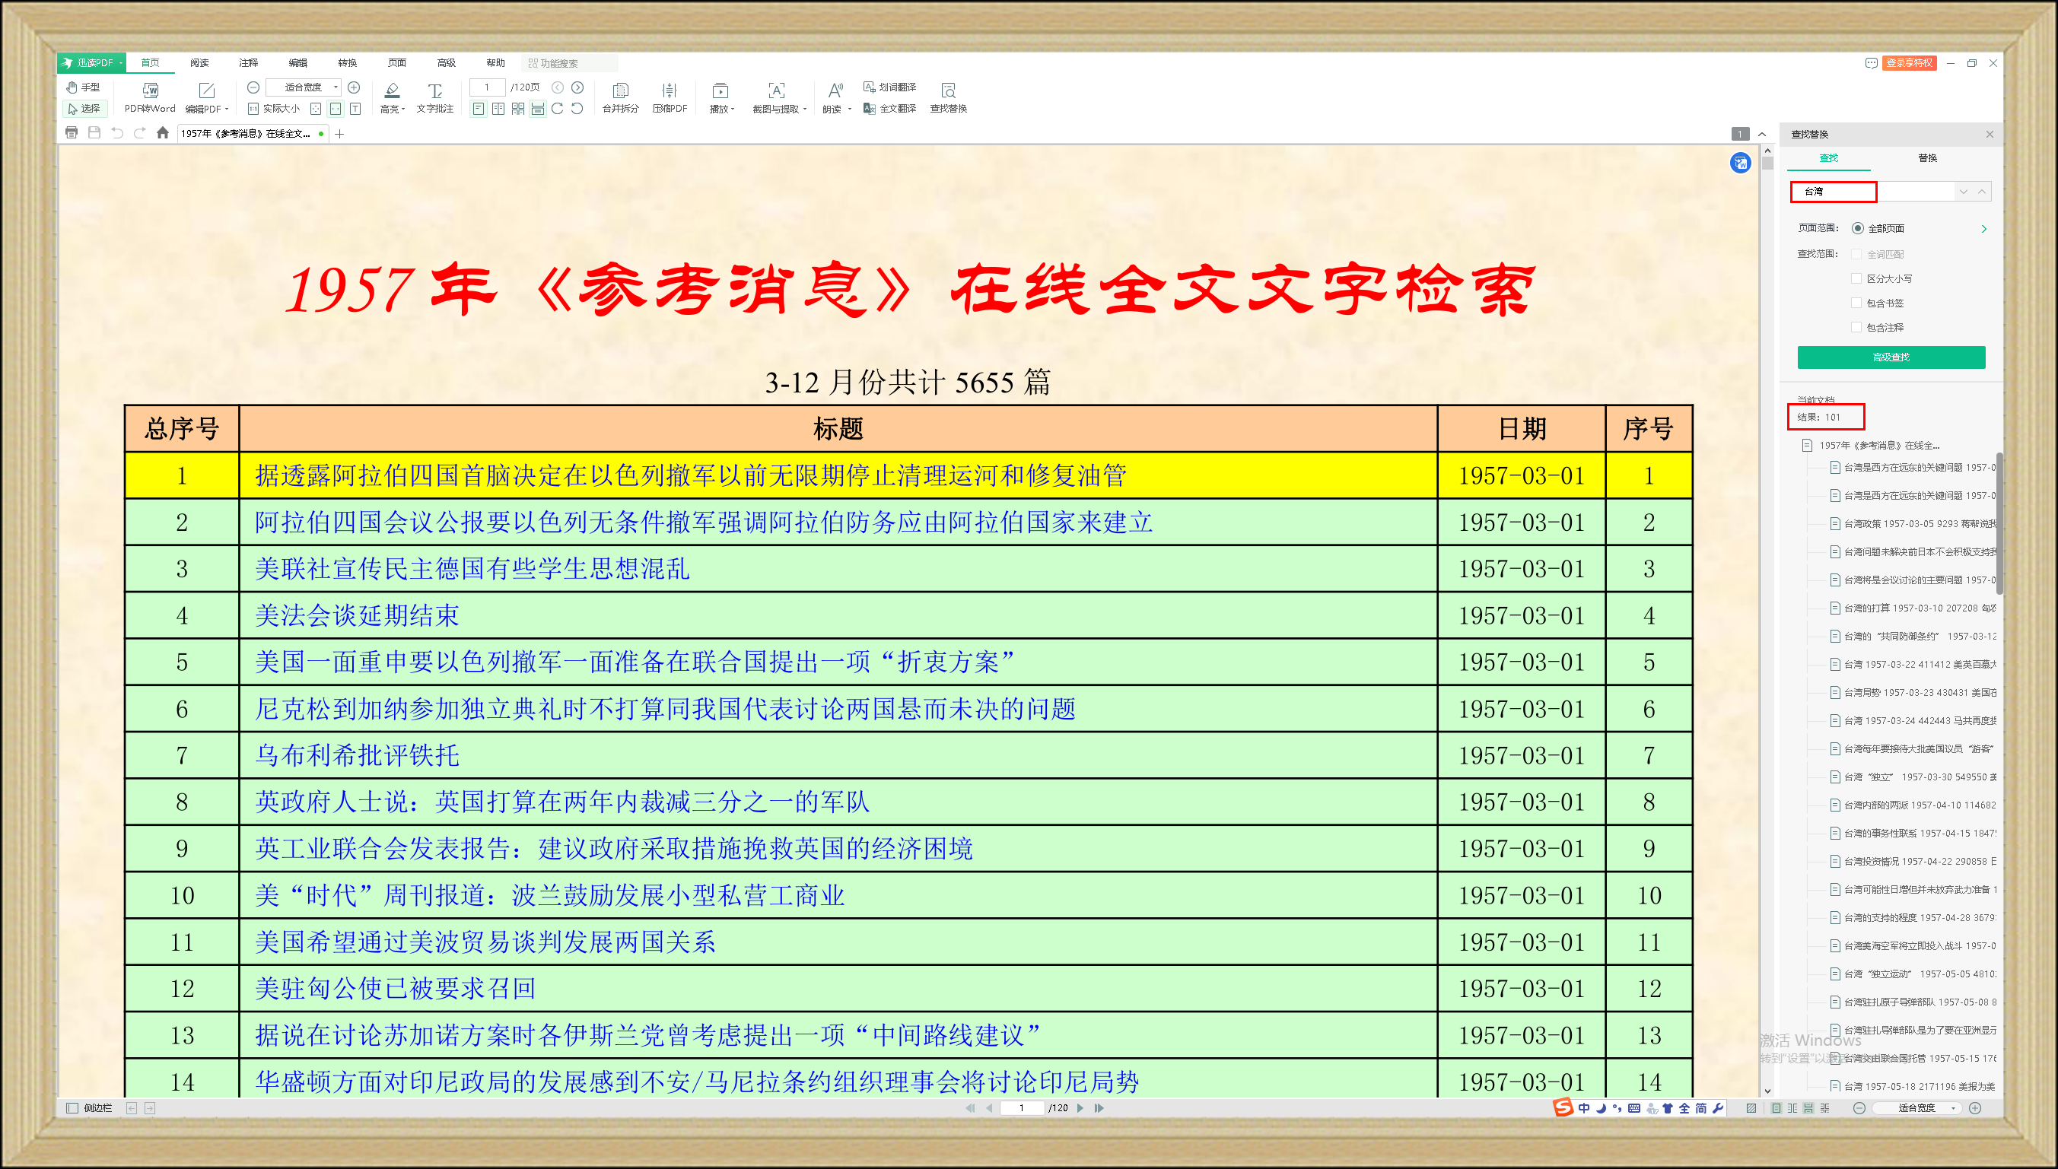Open the 注释 ribbon tab
Viewport: 2058px width, 1169px height.
(x=248, y=62)
